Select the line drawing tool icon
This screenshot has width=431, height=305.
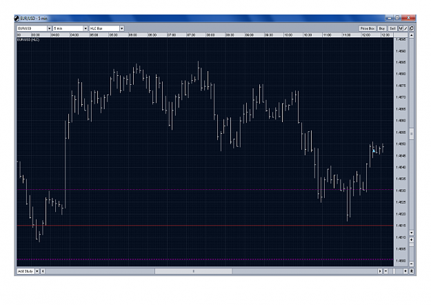[405, 28]
